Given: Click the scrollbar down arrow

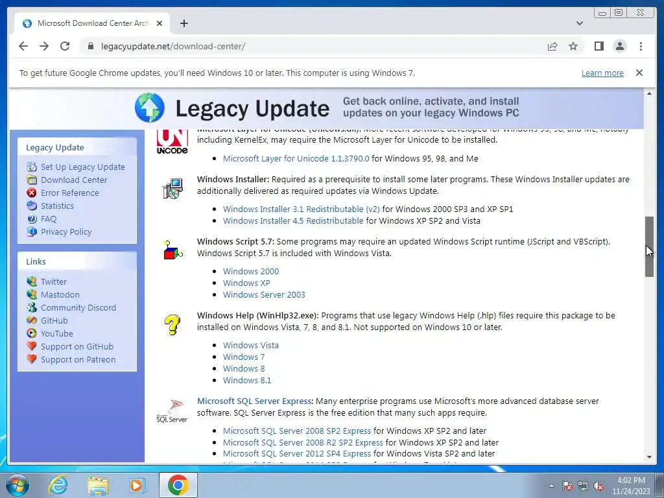Looking at the screenshot, I should click(649, 457).
